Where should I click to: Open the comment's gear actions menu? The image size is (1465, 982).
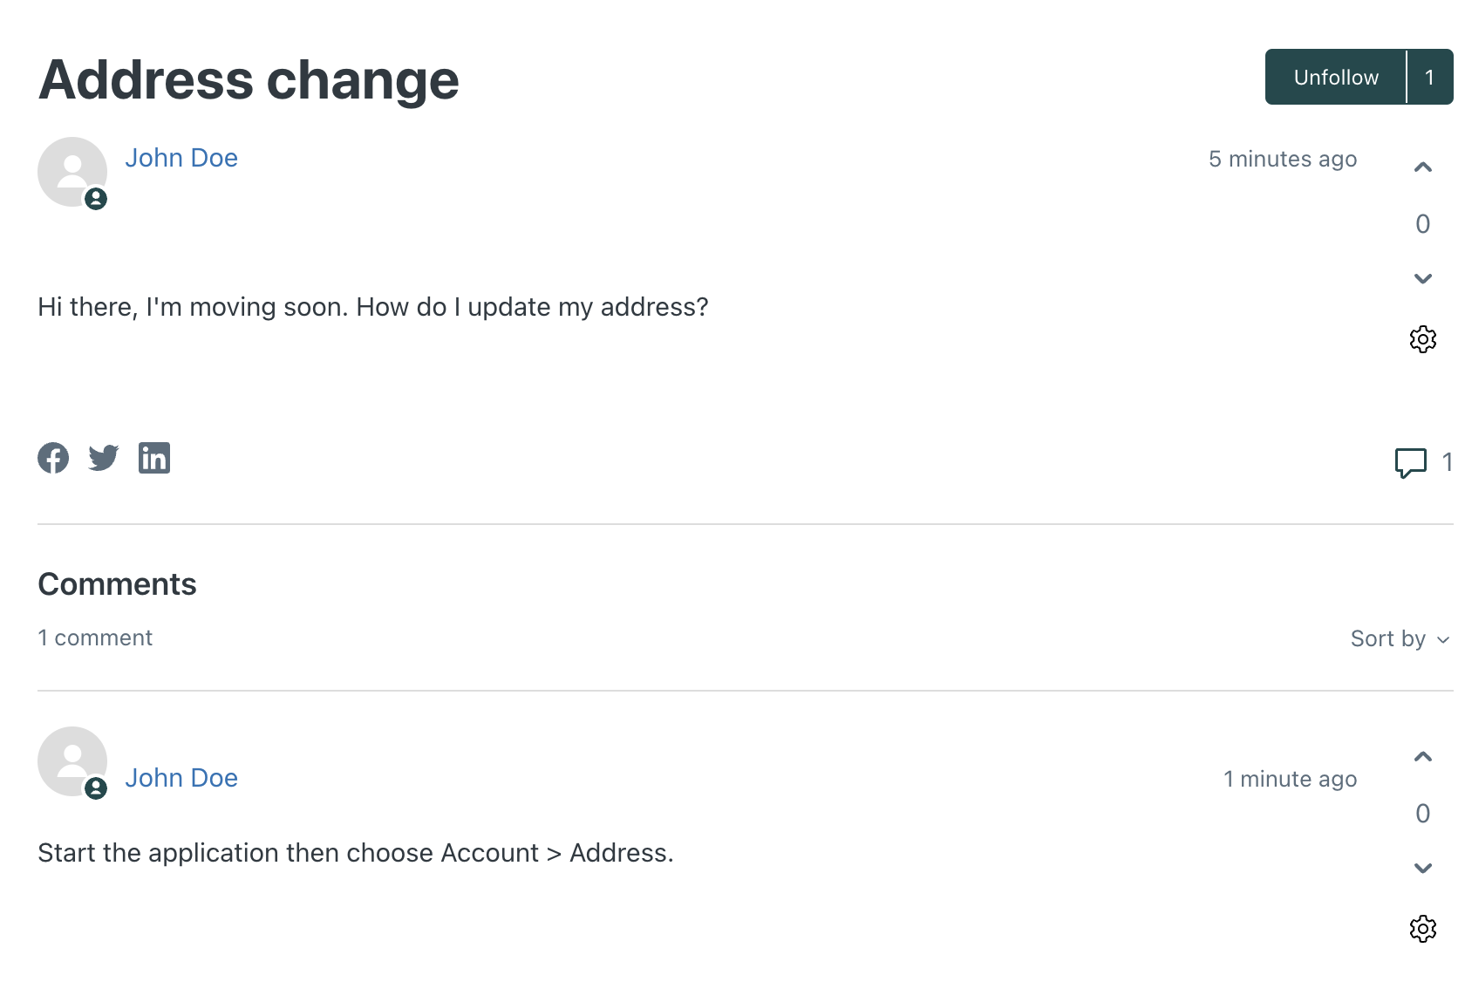(1423, 929)
